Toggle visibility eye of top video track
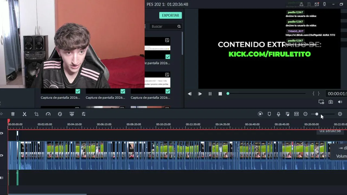The image size is (347, 195). pos(2,133)
